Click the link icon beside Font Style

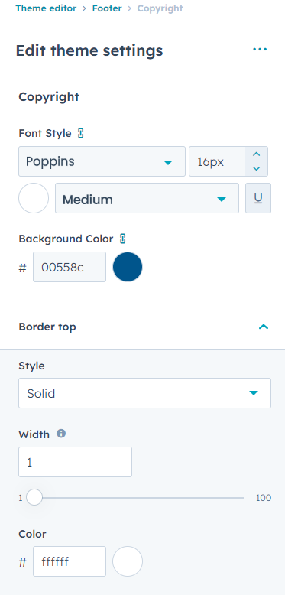(81, 133)
